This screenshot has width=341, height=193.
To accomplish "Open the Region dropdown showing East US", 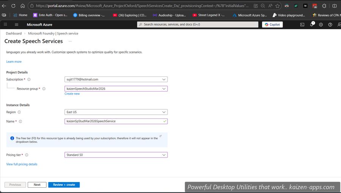I will 116,112.
